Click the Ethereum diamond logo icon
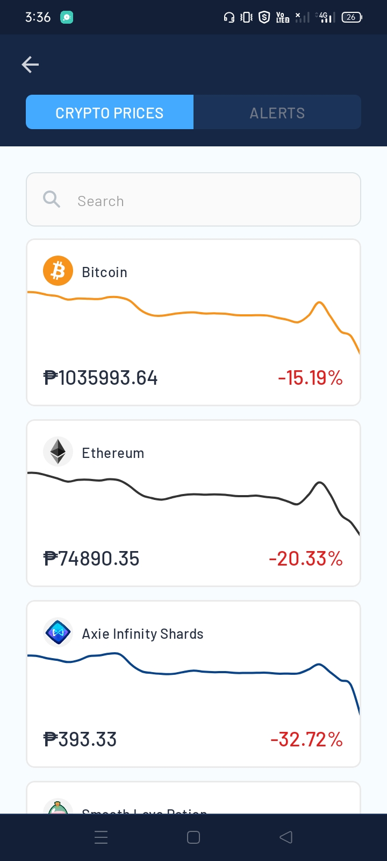387x861 pixels. pos(58,451)
